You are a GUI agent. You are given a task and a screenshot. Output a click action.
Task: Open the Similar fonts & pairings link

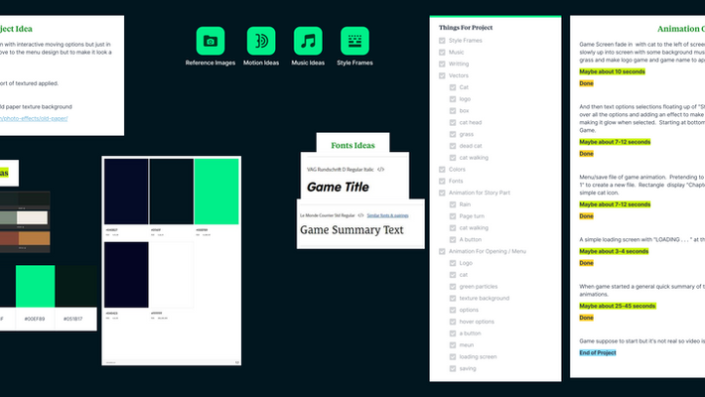click(387, 215)
